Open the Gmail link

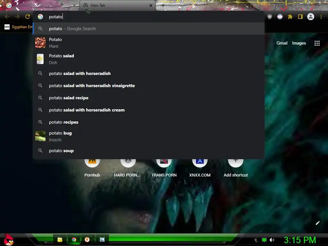pos(282,43)
